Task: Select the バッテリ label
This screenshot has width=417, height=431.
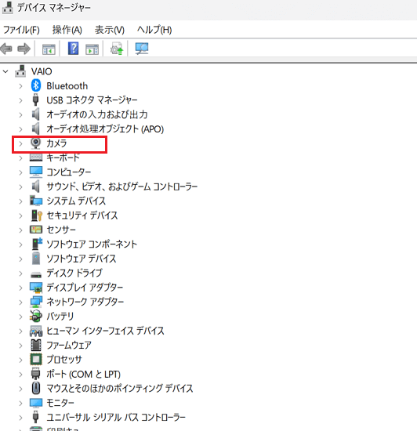Action: (x=60, y=316)
